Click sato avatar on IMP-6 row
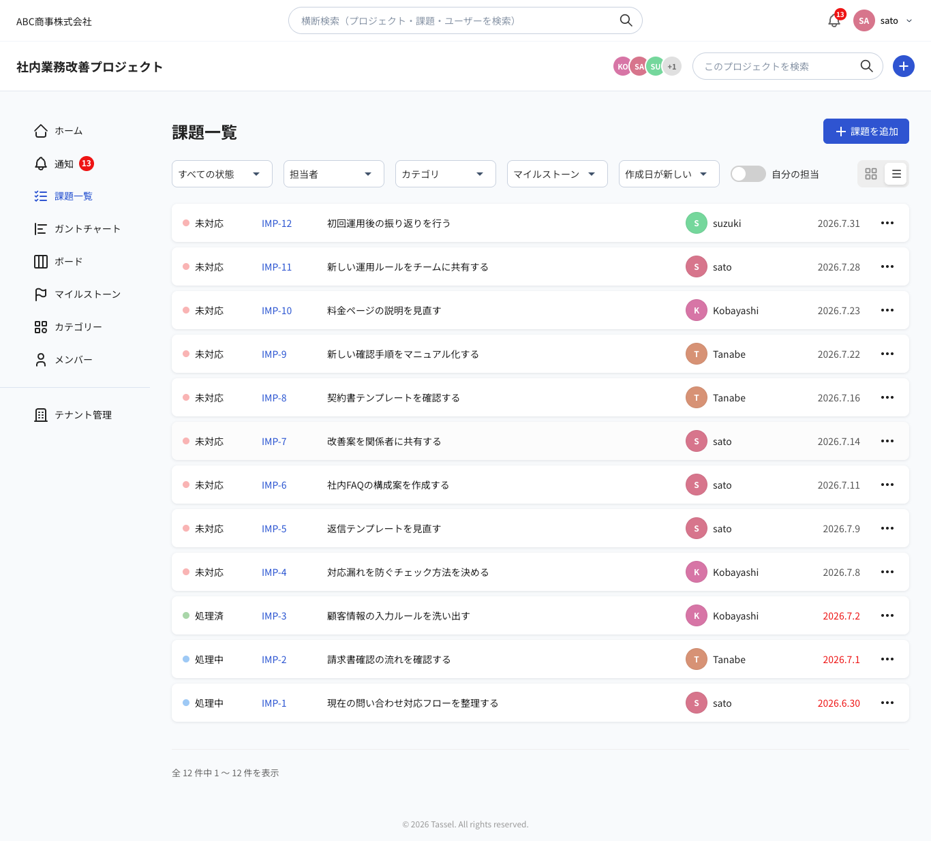 [x=697, y=485]
